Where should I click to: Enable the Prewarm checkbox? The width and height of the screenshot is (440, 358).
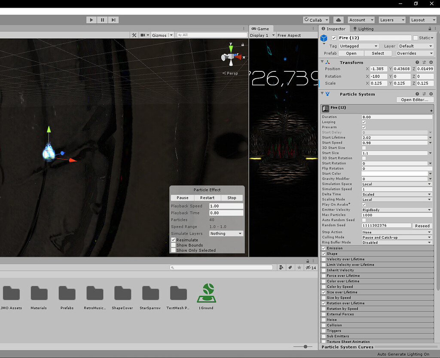click(x=364, y=127)
